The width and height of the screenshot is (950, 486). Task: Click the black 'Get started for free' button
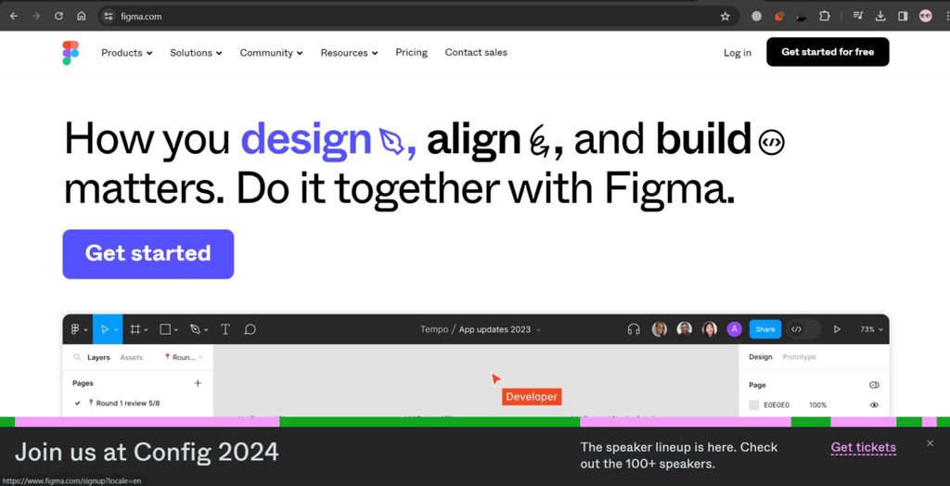(x=828, y=52)
